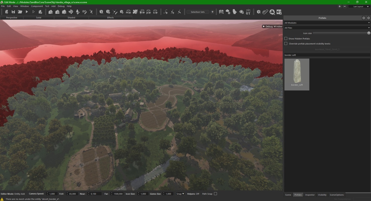Click the ruler measure tool icon

265,12
